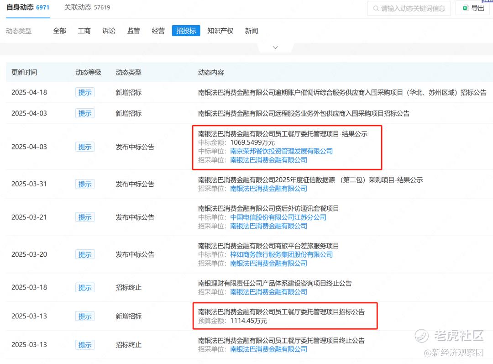Screen dimensions: 493x364
Task: Switch to 关联动态 tab
Action: click(87, 7)
